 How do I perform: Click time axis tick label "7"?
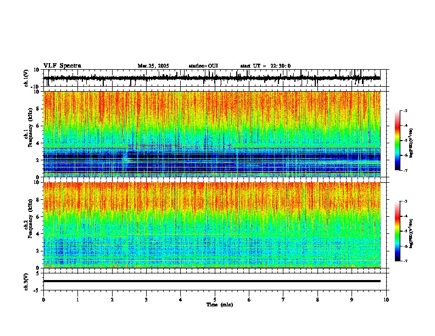pyautogui.click(x=283, y=300)
